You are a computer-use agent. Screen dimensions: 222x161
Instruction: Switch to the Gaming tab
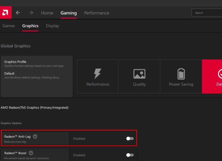tap(69, 13)
